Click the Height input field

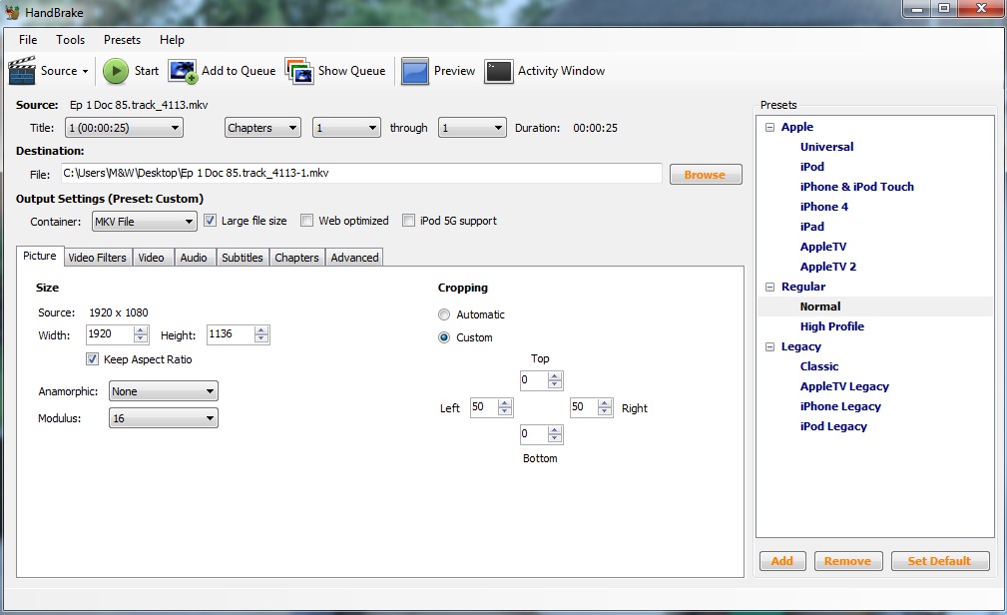230,334
